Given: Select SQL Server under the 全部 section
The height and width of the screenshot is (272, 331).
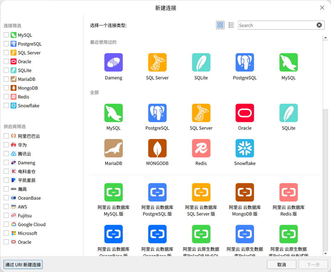Looking at the screenshot, I should [201, 113].
